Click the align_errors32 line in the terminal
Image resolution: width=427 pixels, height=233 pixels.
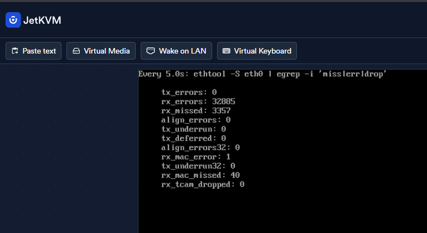click(200, 148)
